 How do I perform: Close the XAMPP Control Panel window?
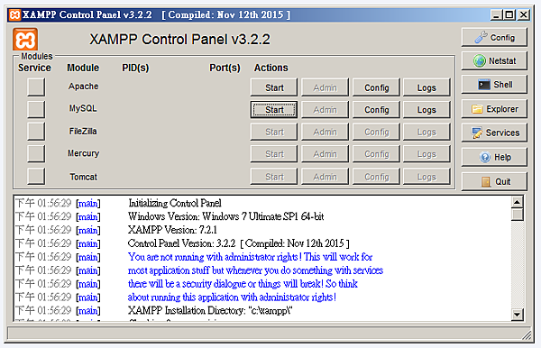pos(524,14)
